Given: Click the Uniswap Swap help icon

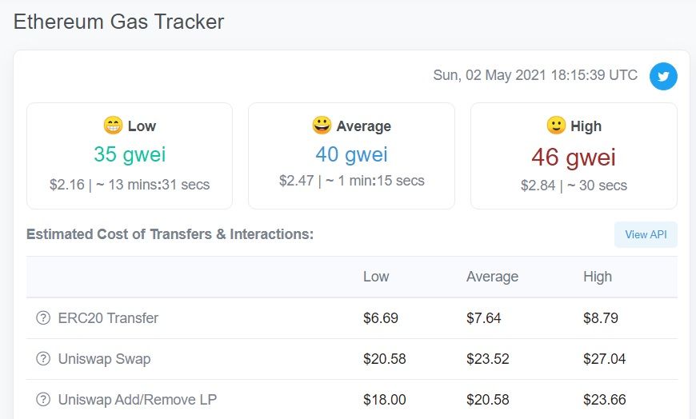Looking at the screenshot, I should click(x=43, y=359).
